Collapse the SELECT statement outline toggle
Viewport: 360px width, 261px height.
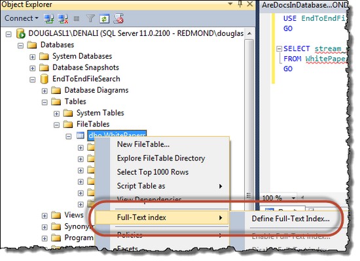tap(279, 48)
